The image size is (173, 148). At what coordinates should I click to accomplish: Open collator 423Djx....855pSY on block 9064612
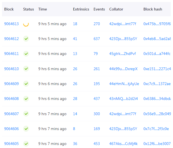(x=123, y=39)
